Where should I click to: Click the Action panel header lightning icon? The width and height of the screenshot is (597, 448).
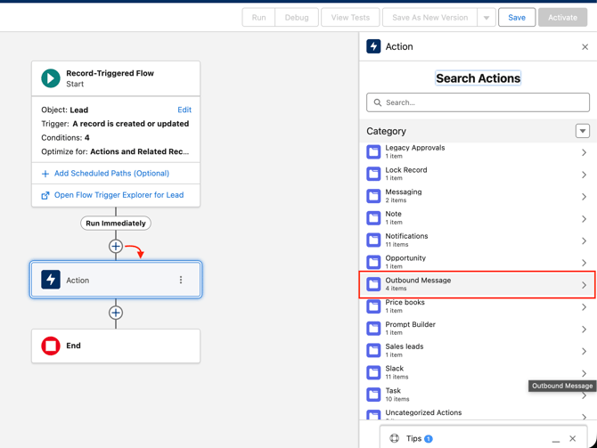pyautogui.click(x=373, y=46)
